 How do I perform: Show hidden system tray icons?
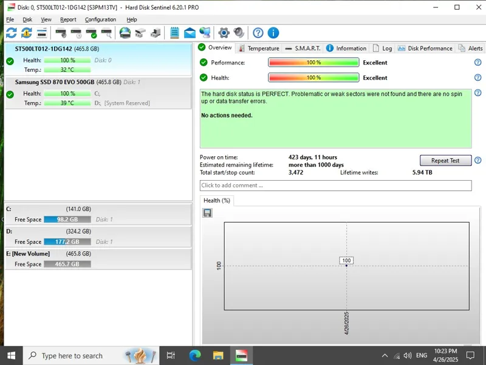pos(385,355)
